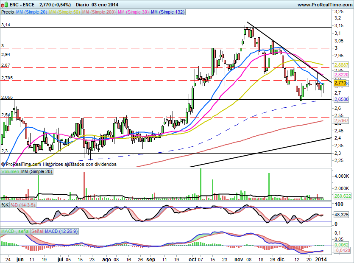Open the www.ProRealTime.com link

click(x=324, y=5)
